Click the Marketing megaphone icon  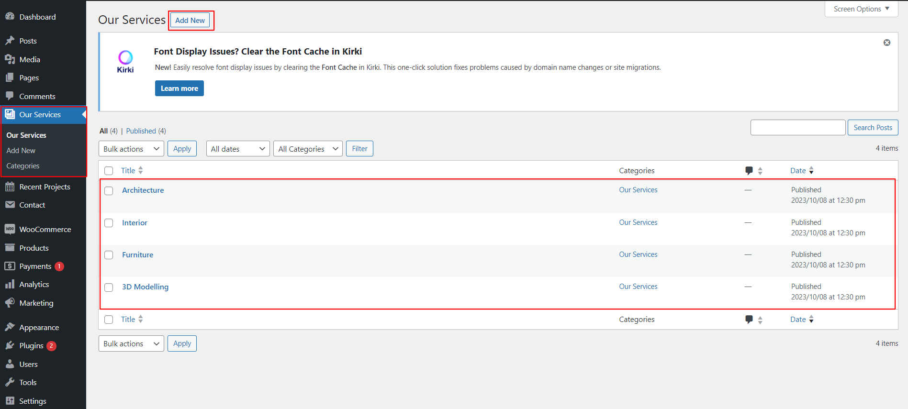click(10, 303)
